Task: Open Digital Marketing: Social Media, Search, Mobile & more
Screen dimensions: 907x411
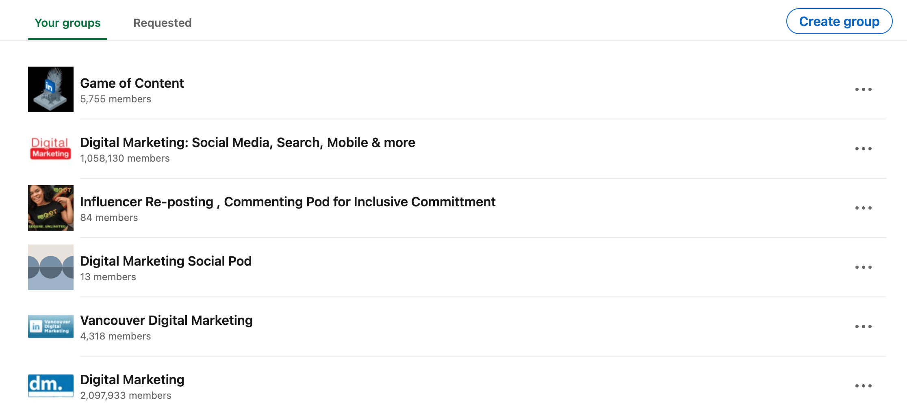Action: pos(247,143)
